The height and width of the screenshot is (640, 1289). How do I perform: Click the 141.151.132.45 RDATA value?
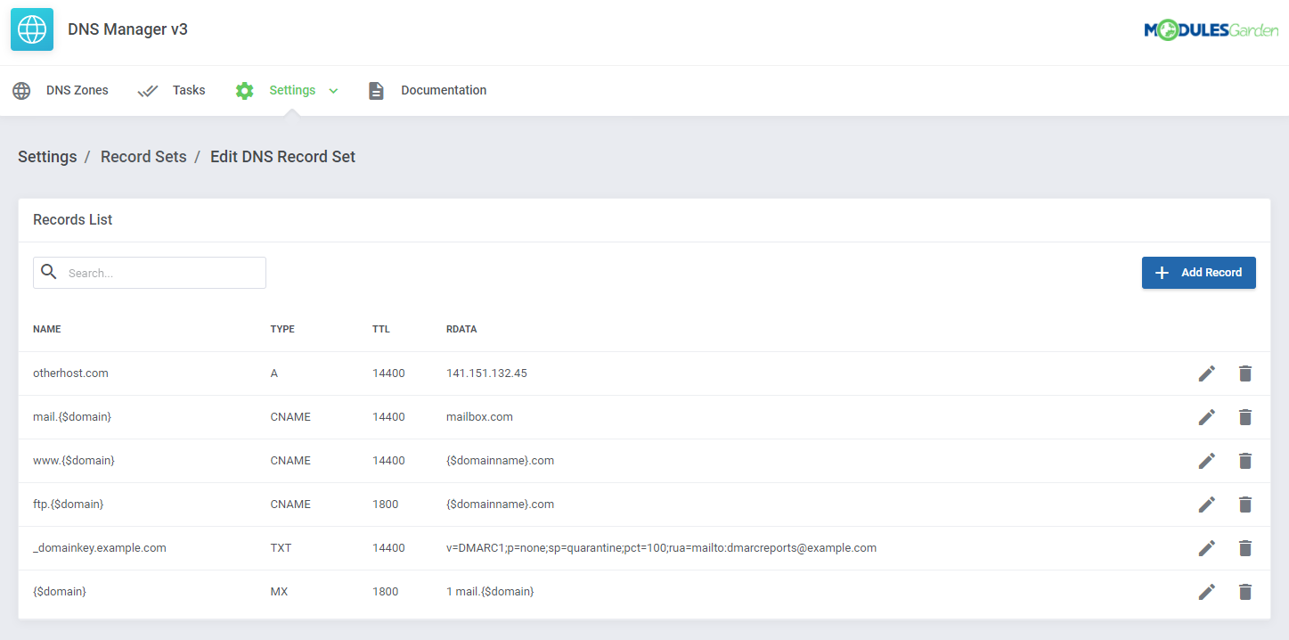pyautogui.click(x=486, y=373)
